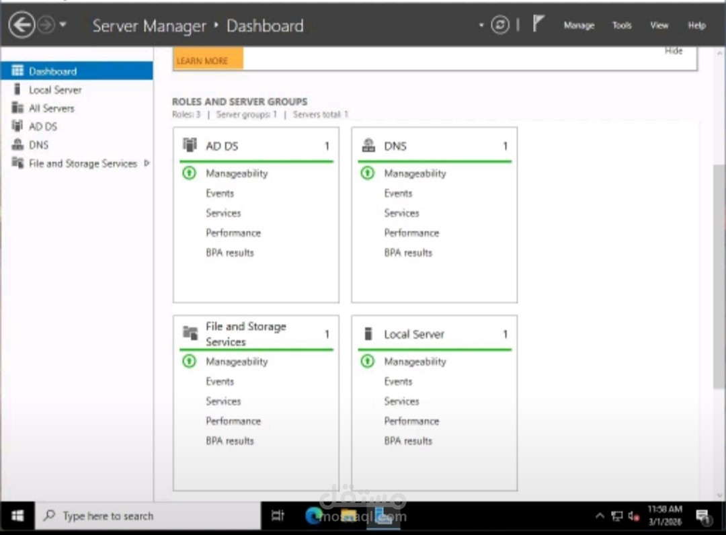
Task: View Events in the Local Server tile
Action: point(398,381)
